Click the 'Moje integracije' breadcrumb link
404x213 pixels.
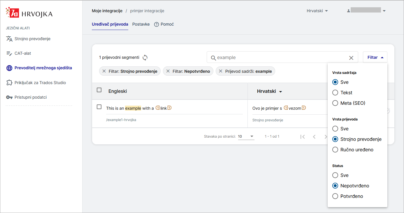click(x=107, y=11)
